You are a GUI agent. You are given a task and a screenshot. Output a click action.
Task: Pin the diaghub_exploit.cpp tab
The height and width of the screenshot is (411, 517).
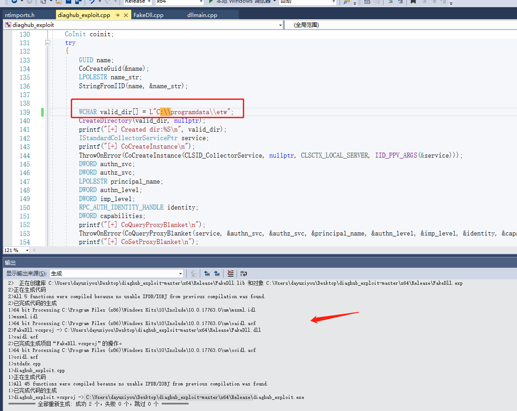pyautogui.click(x=118, y=15)
